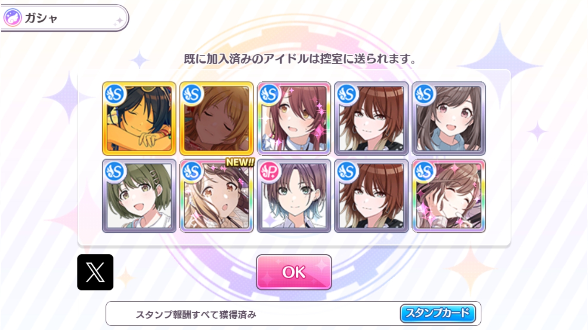Click the ガシャ header icon
Viewport: 588px width, 330px height.
(x=12, y=18)
